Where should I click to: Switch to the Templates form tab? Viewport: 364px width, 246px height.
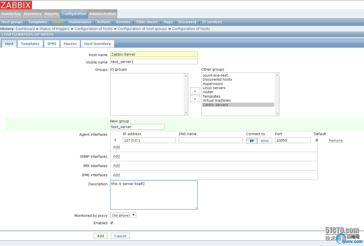(x=30, y=44)
